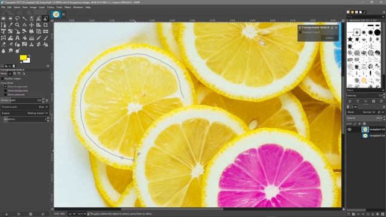Switch to the Patterns dock tab

[352, 12]
